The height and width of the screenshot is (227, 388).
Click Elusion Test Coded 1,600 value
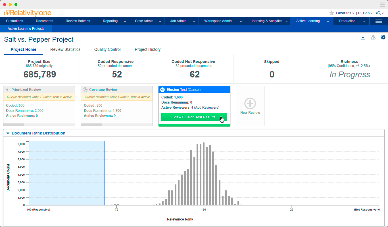pos(178,97)
